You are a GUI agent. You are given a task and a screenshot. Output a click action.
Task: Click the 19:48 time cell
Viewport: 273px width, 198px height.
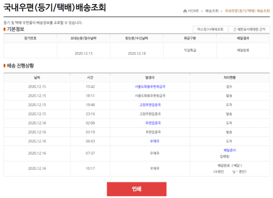pos(90,105)
